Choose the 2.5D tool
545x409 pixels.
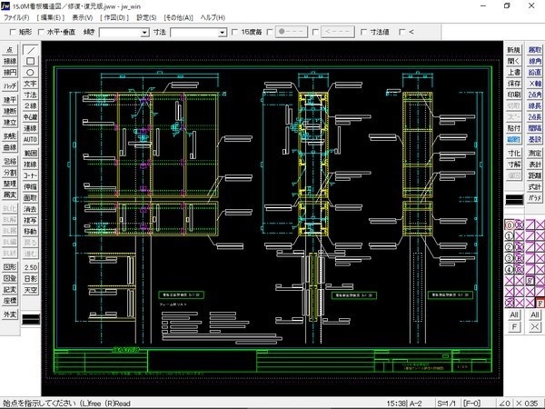31,267
